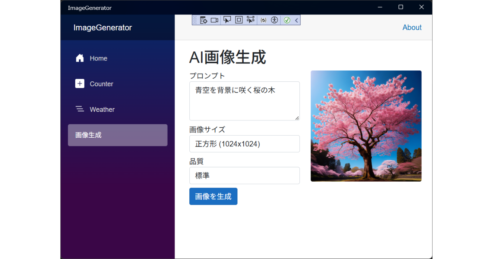Click the video camera icon in debug toolbar
This screenshot has height=259, width=493.
[214, 20]
